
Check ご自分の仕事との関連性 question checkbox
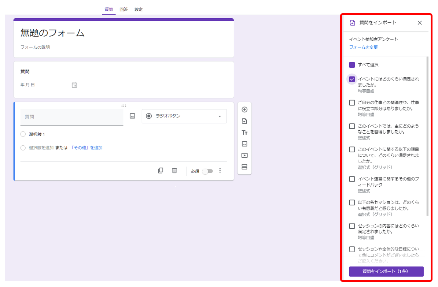coord(352,102)
